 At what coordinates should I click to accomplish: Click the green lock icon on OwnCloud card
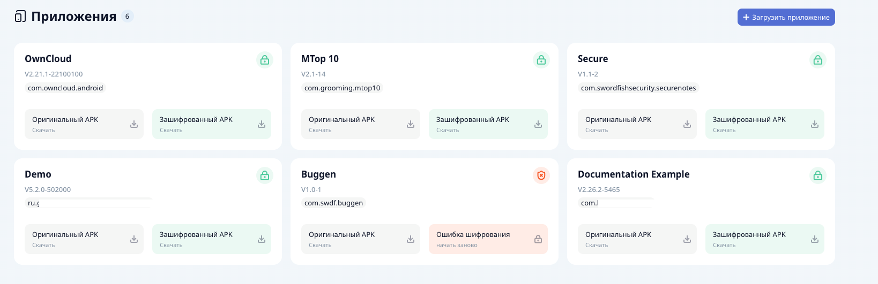pyautogui.click(x=265, y=60)
